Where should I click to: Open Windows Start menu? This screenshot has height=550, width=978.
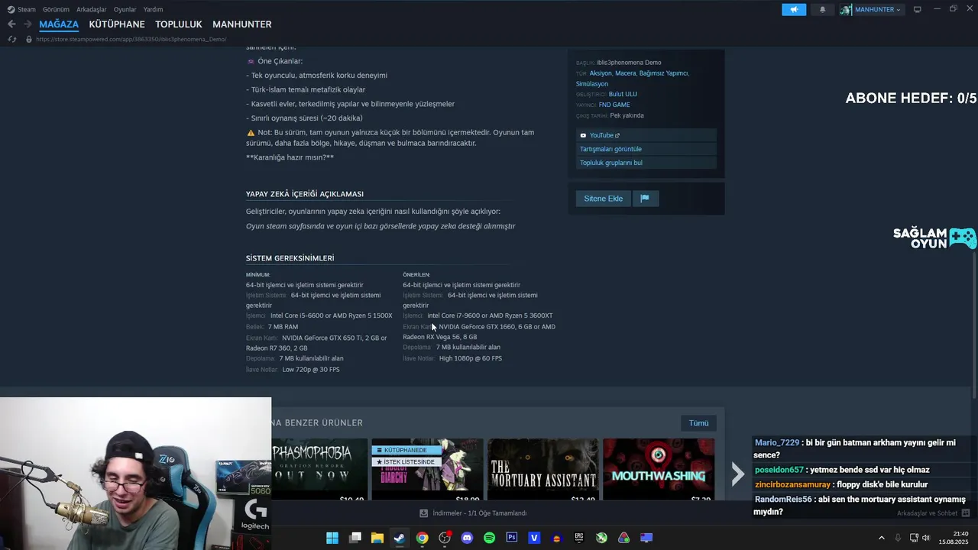pos(332,538)
